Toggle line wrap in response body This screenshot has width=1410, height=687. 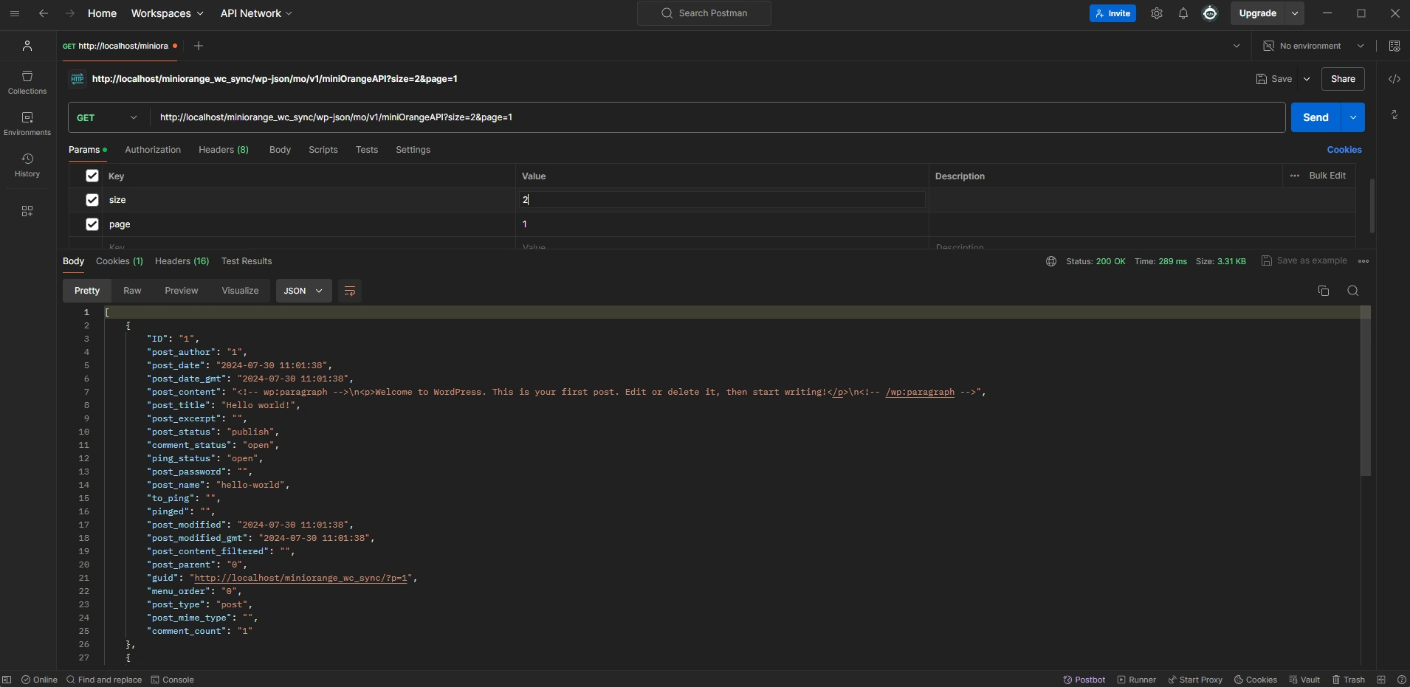click(350, 291)
